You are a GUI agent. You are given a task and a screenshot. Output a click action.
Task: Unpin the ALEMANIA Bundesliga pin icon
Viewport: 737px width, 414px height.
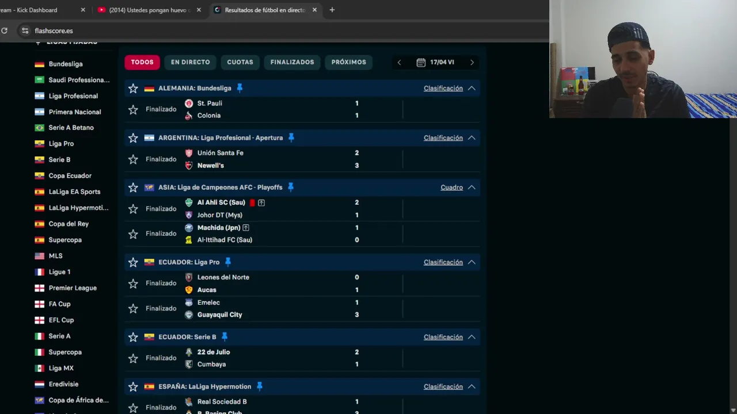pyautogui.click(x=240, y=88)
